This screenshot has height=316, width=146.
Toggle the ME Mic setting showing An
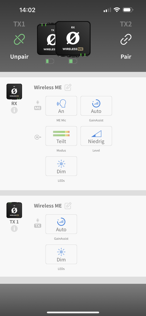click(61, 106)
